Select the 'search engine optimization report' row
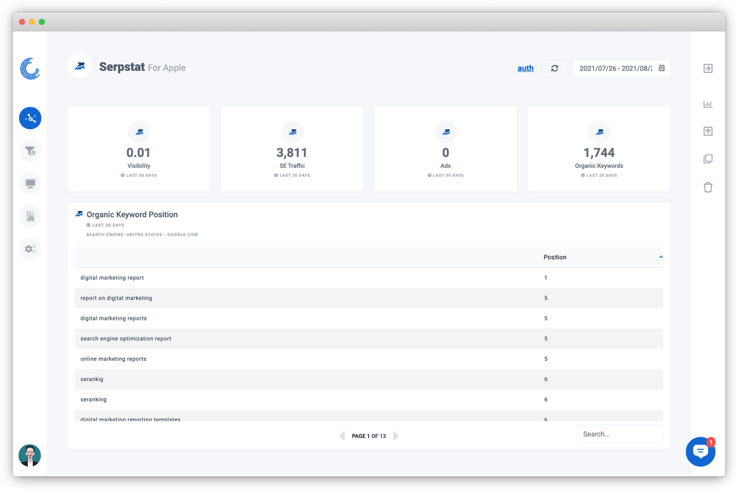The width and height of the screenshot is (738, 489). (x=368, y=339)
